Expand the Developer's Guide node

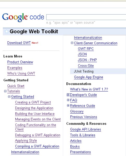[x=68, y=95]
